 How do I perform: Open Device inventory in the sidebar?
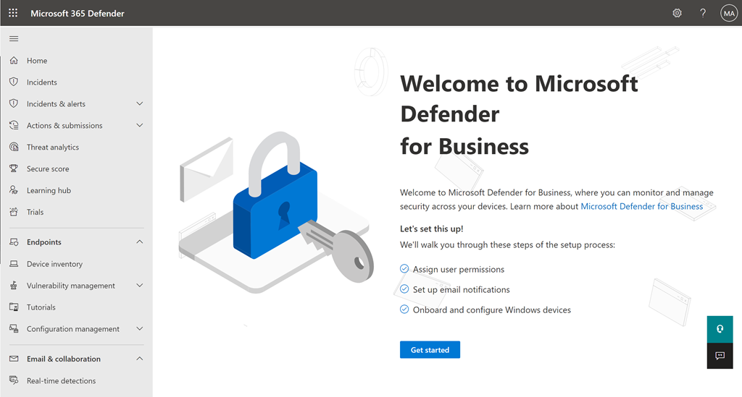coord(54,264)
